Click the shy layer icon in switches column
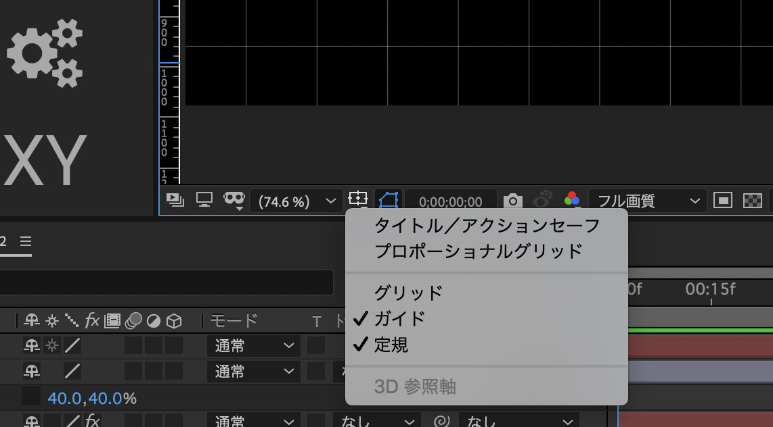773x427 pixels. 32,322
